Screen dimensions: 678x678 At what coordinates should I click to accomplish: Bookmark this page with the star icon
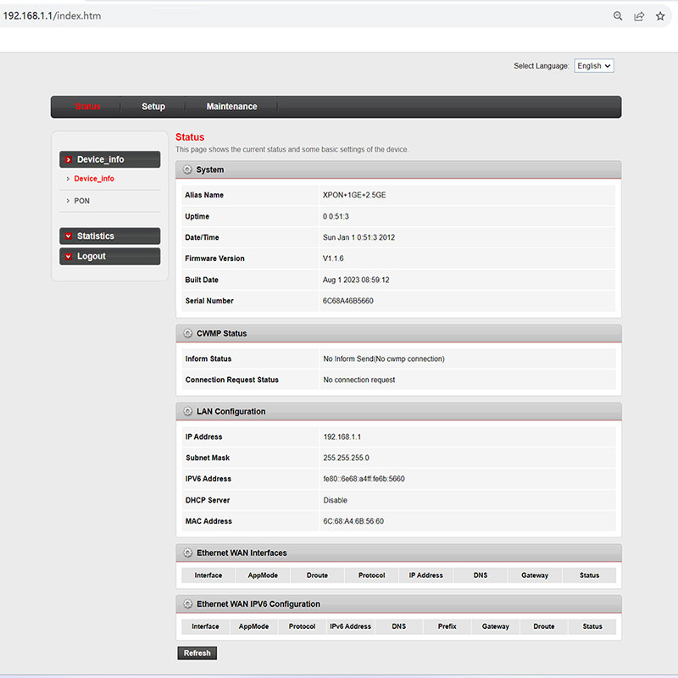click(660, 16)
